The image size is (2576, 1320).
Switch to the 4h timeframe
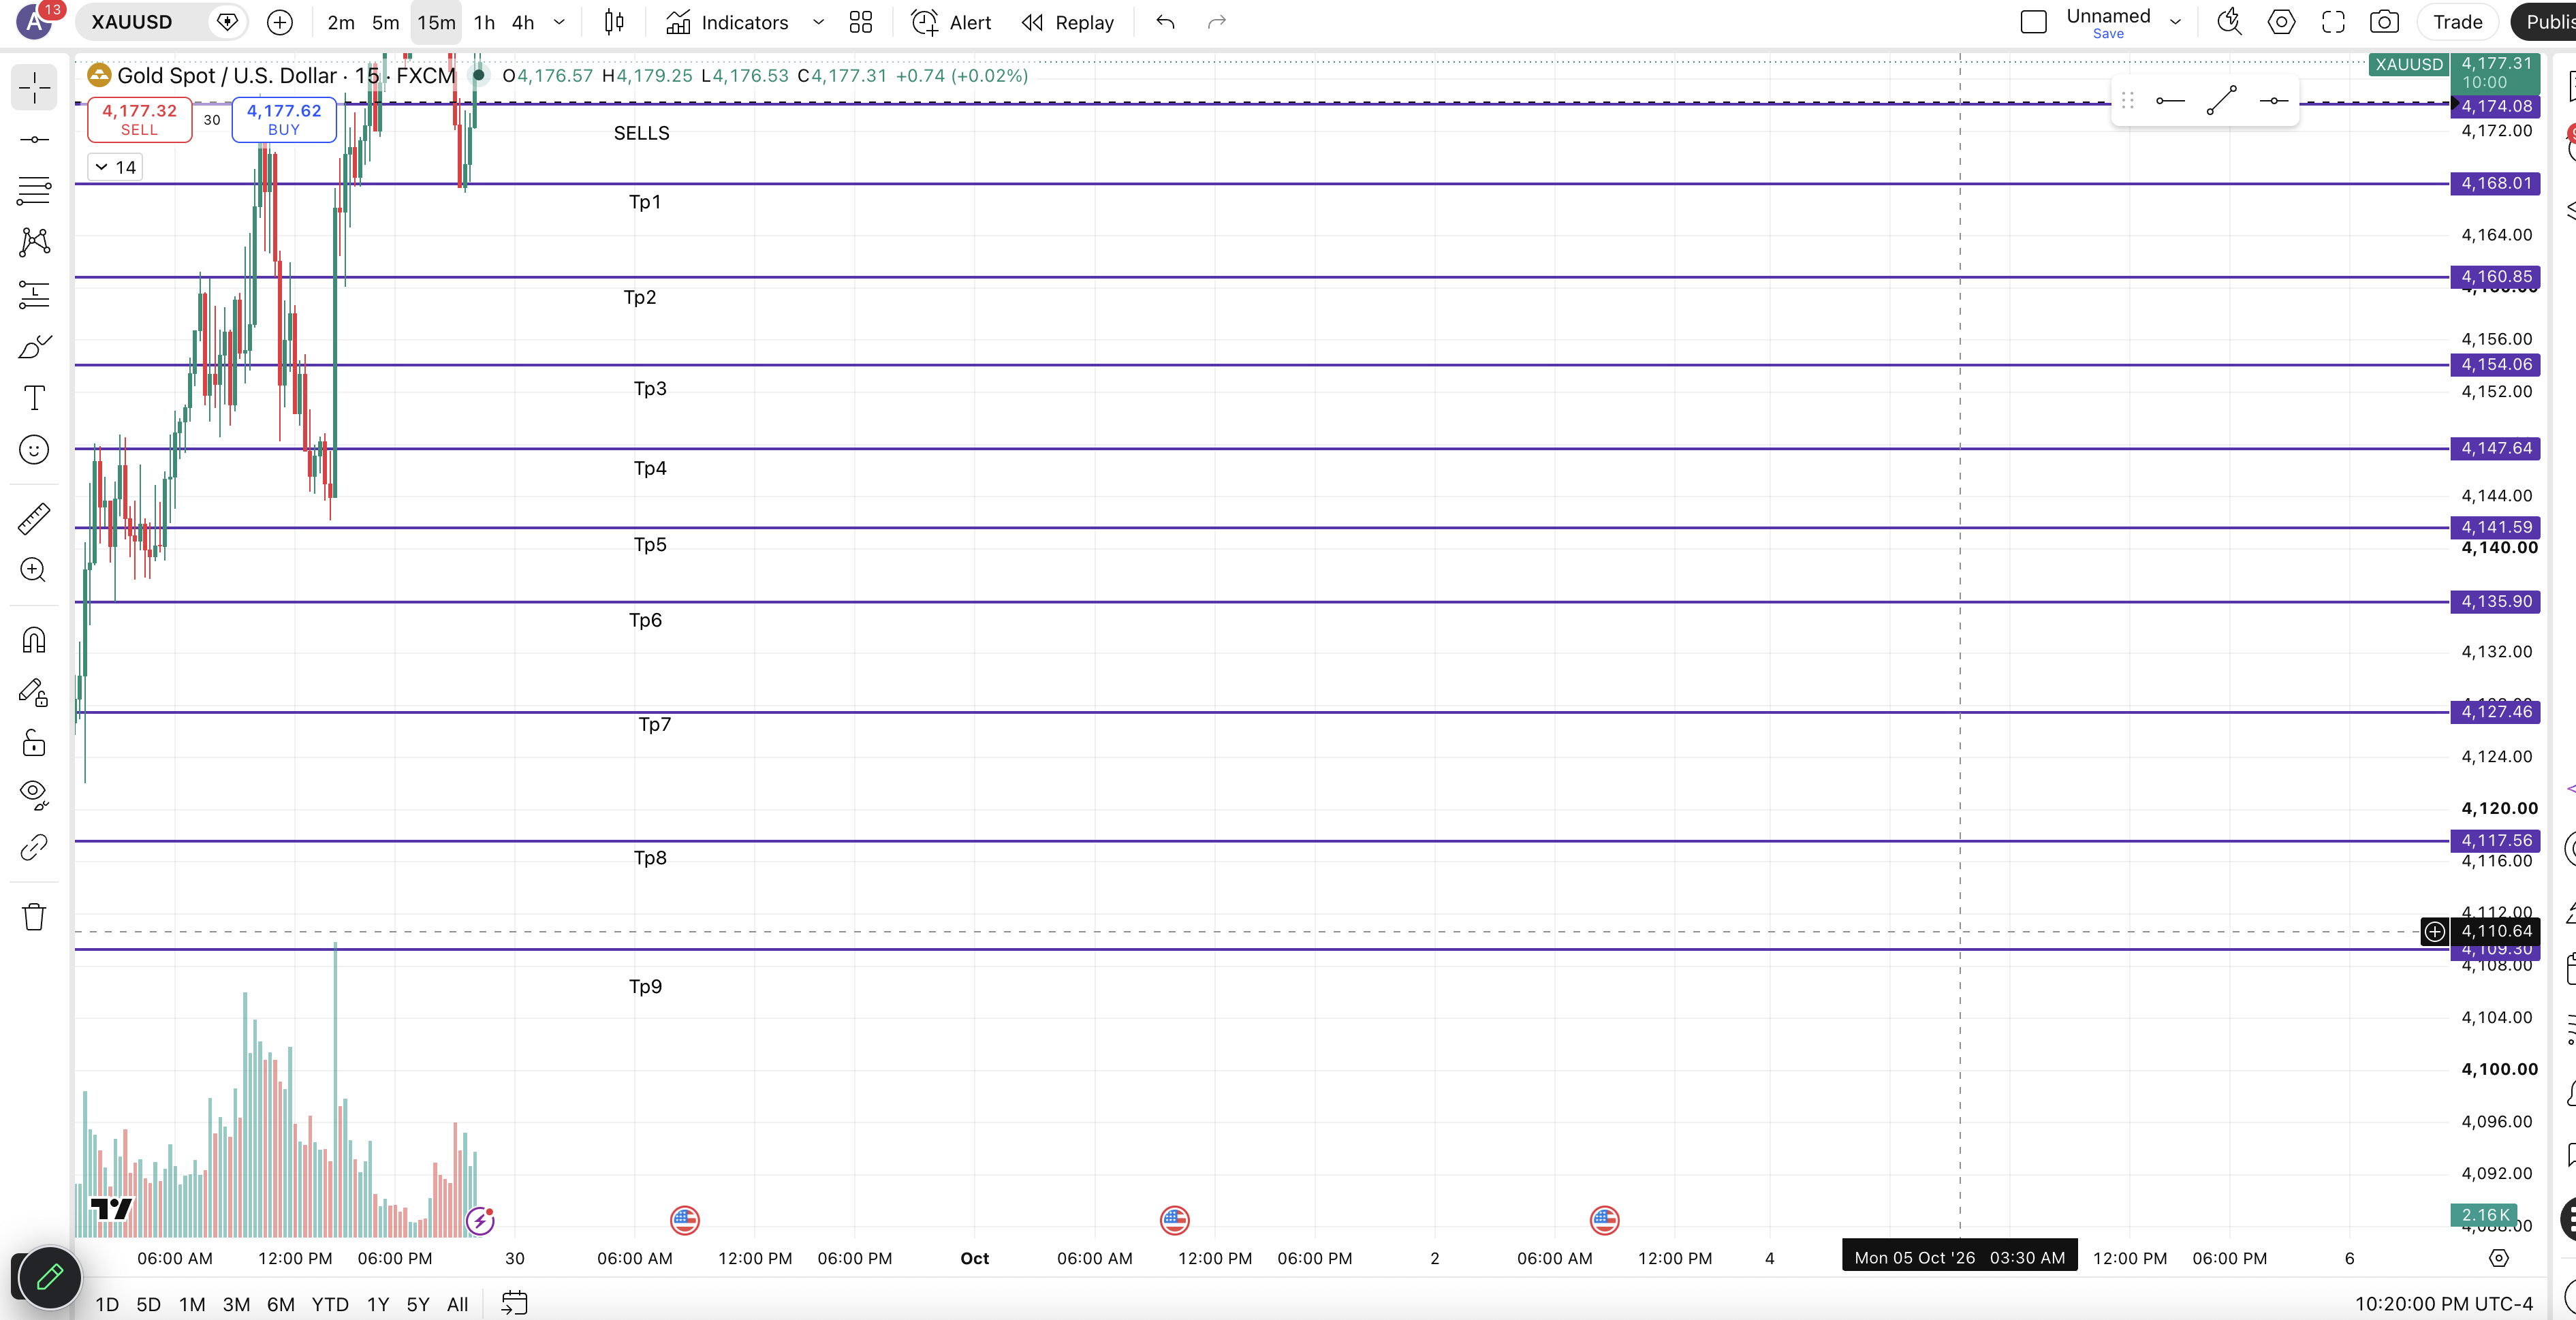pos(523,22)
